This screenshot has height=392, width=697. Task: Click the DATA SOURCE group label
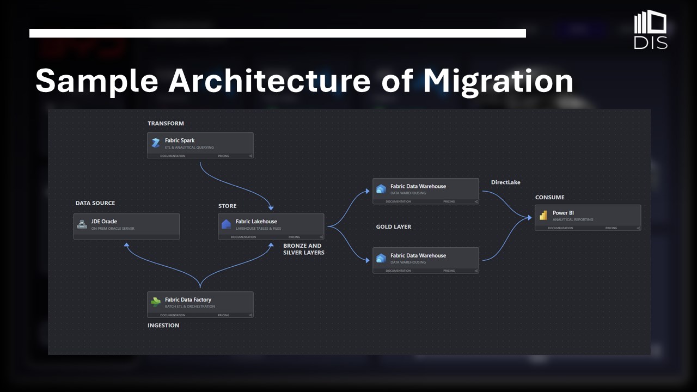click(95, 203)
